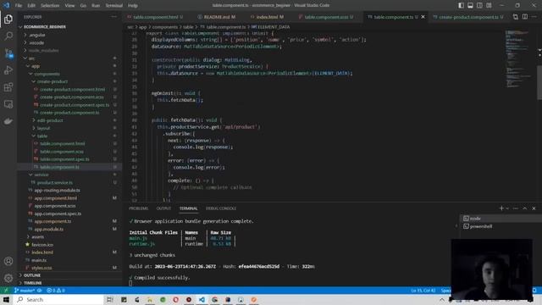
Task: Collapse the ECOMMERCE_BEGINER root folder
Action: 69,26
